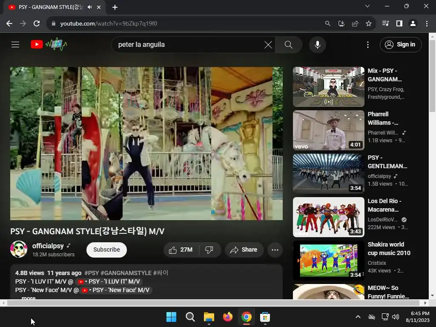Bookmark this tab with star

pos(369,24)
